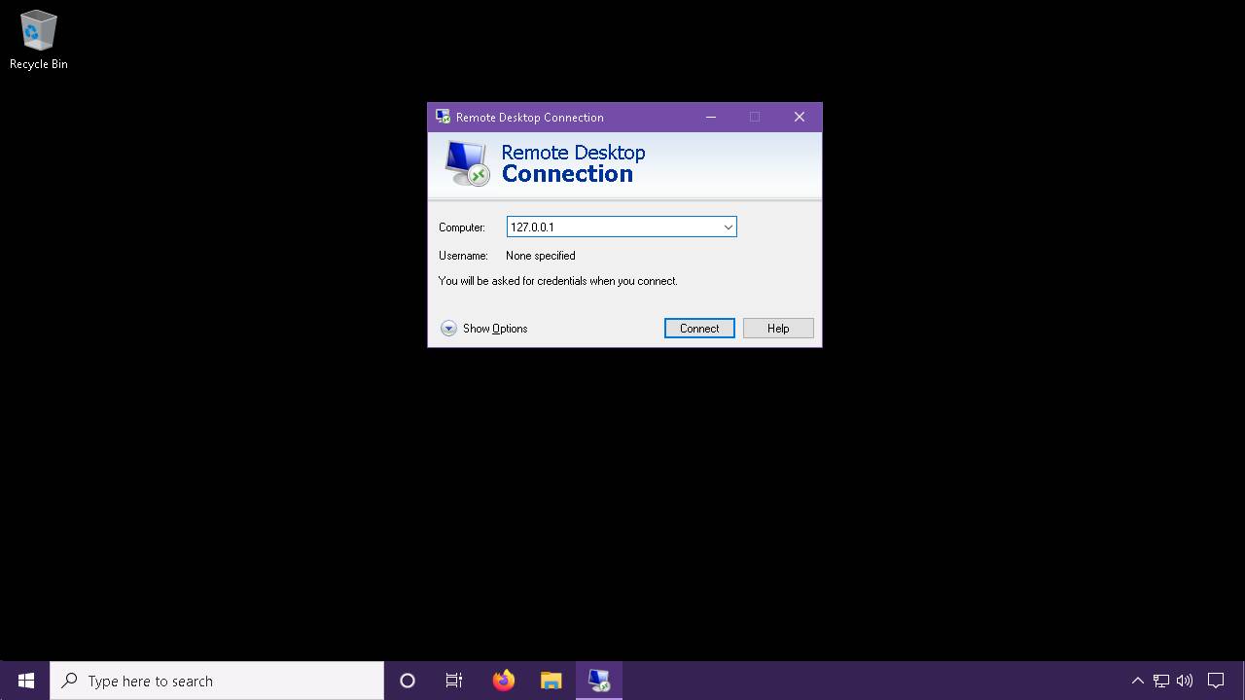Open File Explorer from the taskbar
This screenshot has height=700, width=1245.
click(x=551, y=681)
